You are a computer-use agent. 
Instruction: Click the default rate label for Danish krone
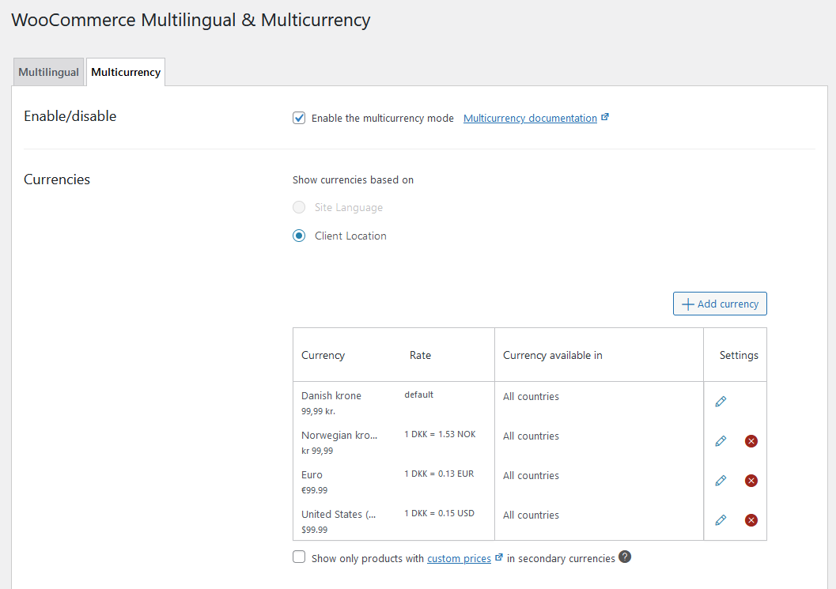click(x=418, y=395)
